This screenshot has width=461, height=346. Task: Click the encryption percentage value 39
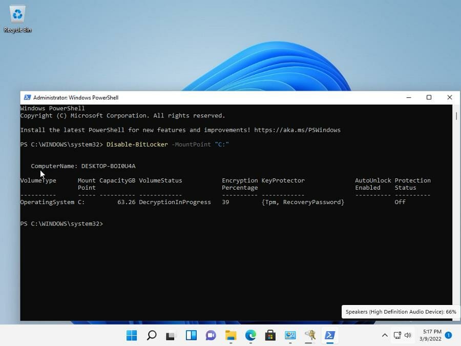click(225, 202)
